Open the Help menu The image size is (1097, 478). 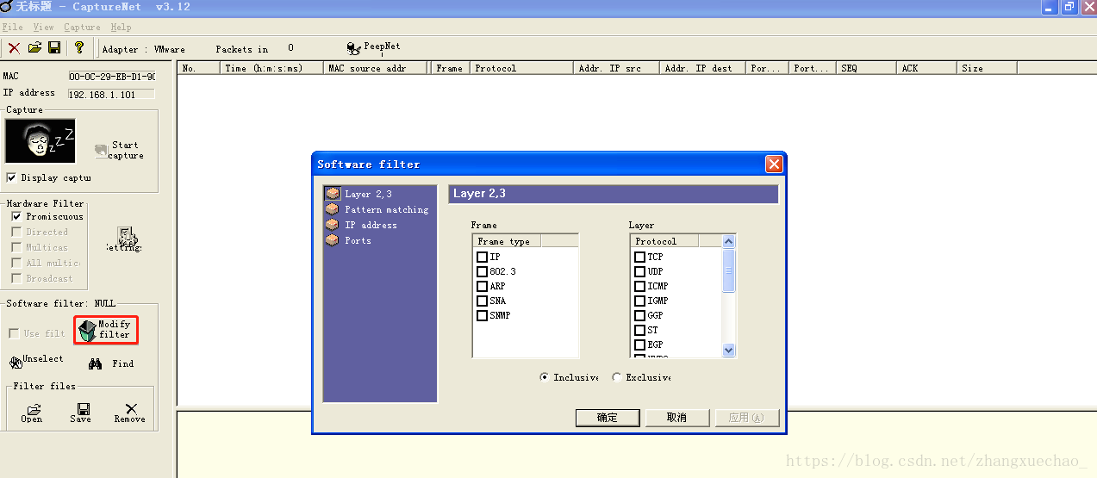121,27
